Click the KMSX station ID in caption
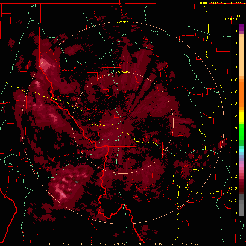 click(158, 244)
